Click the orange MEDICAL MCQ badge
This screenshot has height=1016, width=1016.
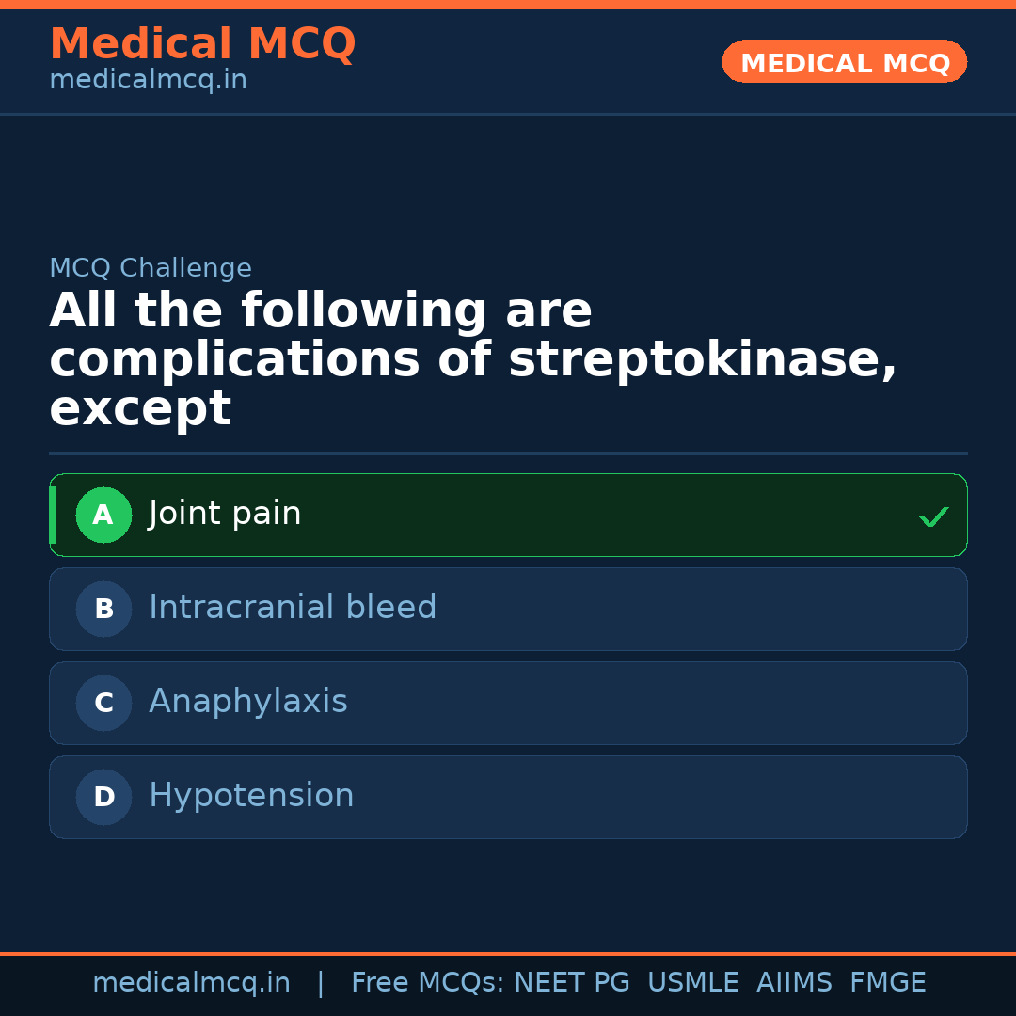[x=844, y=62]
